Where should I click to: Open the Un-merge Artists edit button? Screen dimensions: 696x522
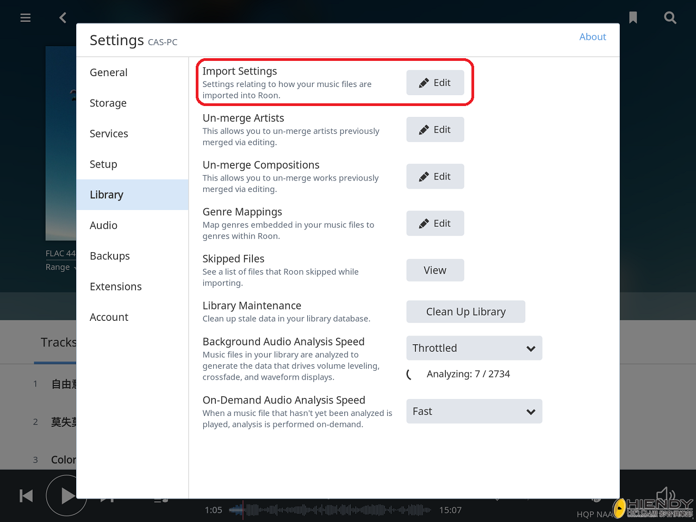[x=435, y=129]
